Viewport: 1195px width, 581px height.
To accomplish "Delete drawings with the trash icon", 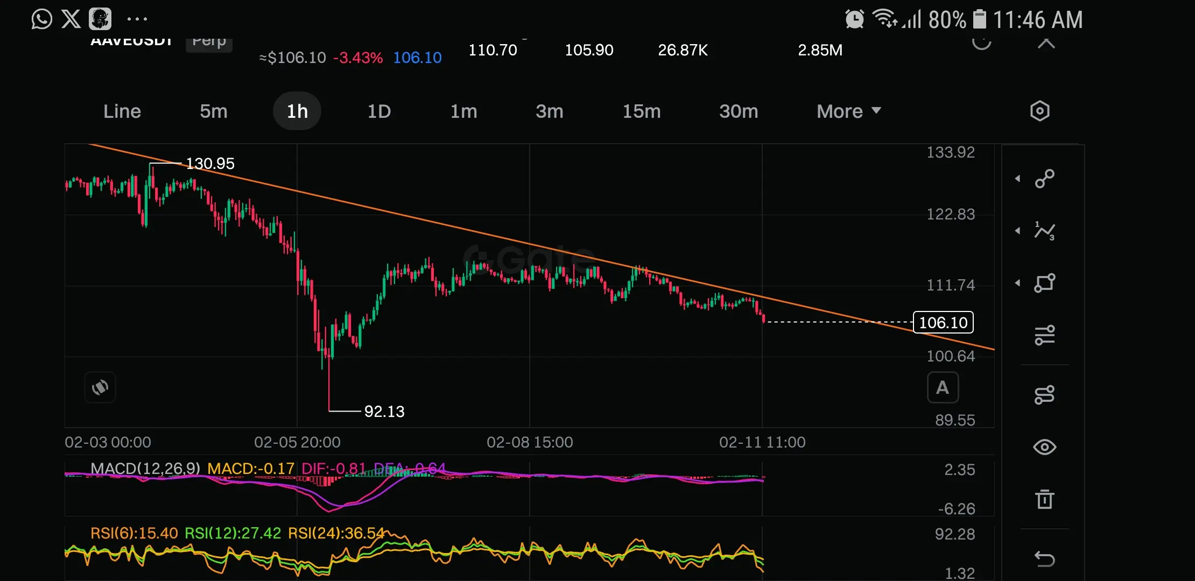I will click(1044, 499).
